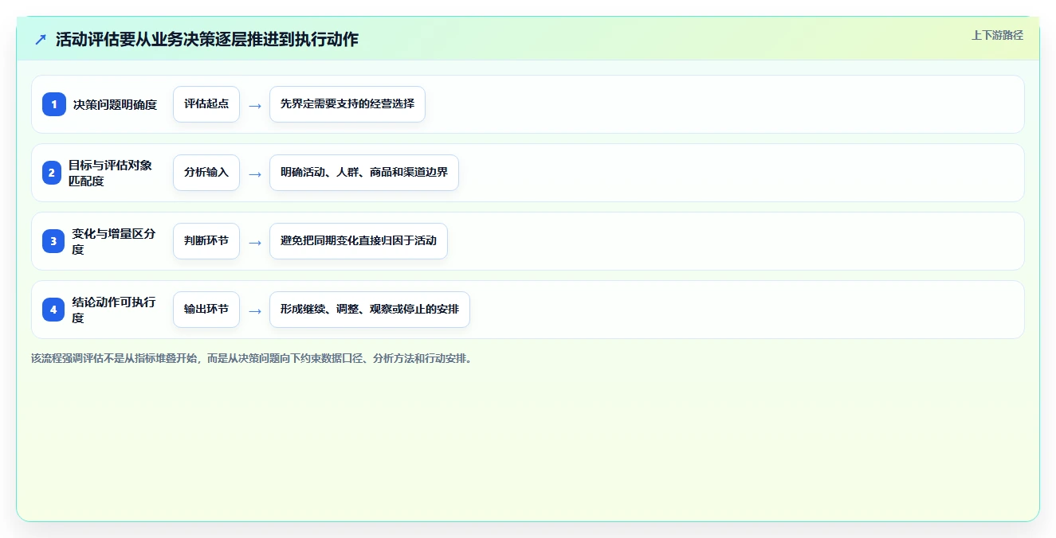Click the 形成继续、调整、观察或停止的安排 box
This screenshot has height=538, width=1056.
click(370, 310)
